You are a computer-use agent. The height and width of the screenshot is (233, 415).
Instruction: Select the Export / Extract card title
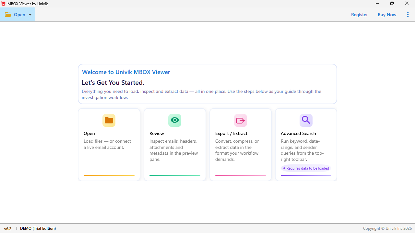[x=231, y=133]
